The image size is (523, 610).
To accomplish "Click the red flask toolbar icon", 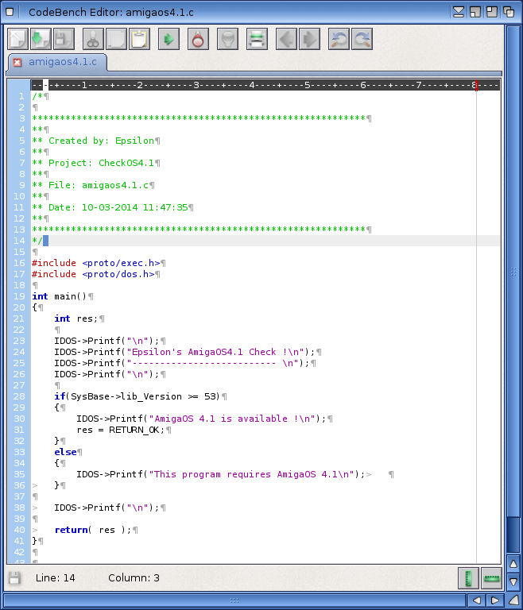I will (198, 39).
